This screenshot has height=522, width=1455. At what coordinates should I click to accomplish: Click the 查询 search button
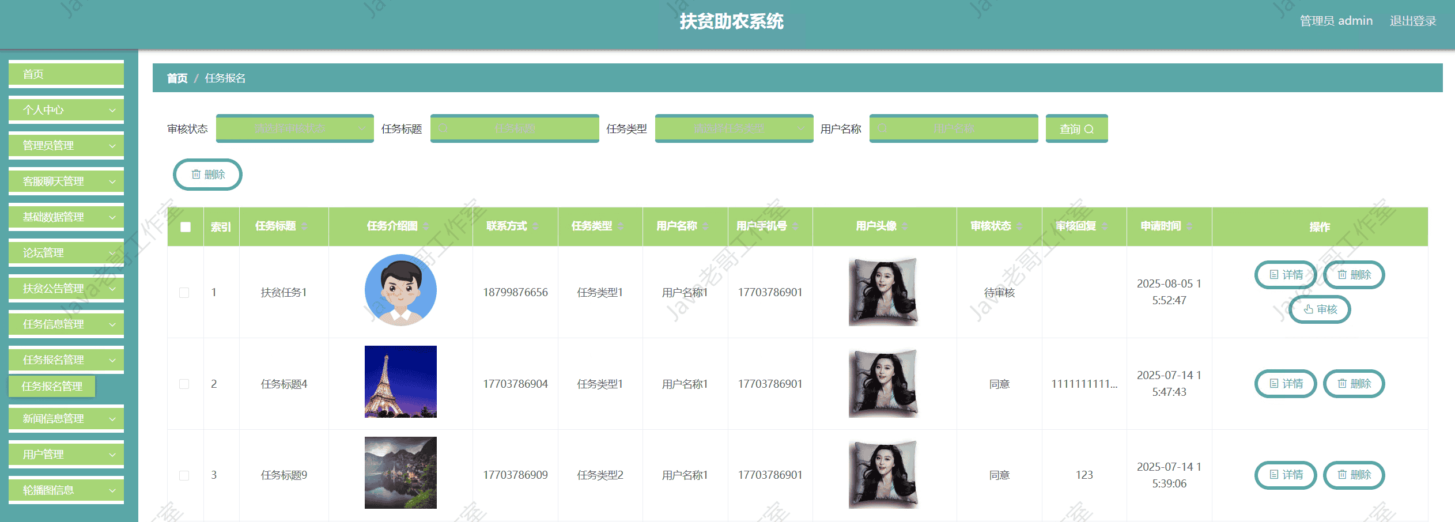coord(1076,128)
